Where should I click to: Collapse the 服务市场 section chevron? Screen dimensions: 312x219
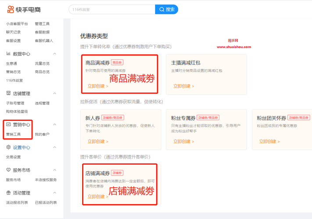55,170
